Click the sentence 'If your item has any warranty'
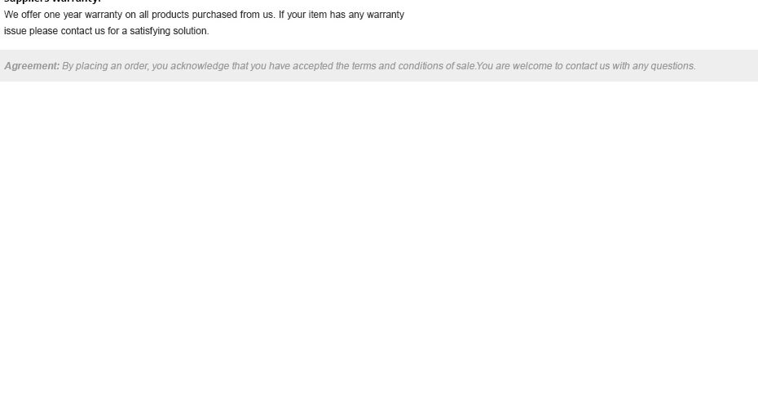Image resolution: width=758 pixels, height=407 pixels. [x=342, y=15]
